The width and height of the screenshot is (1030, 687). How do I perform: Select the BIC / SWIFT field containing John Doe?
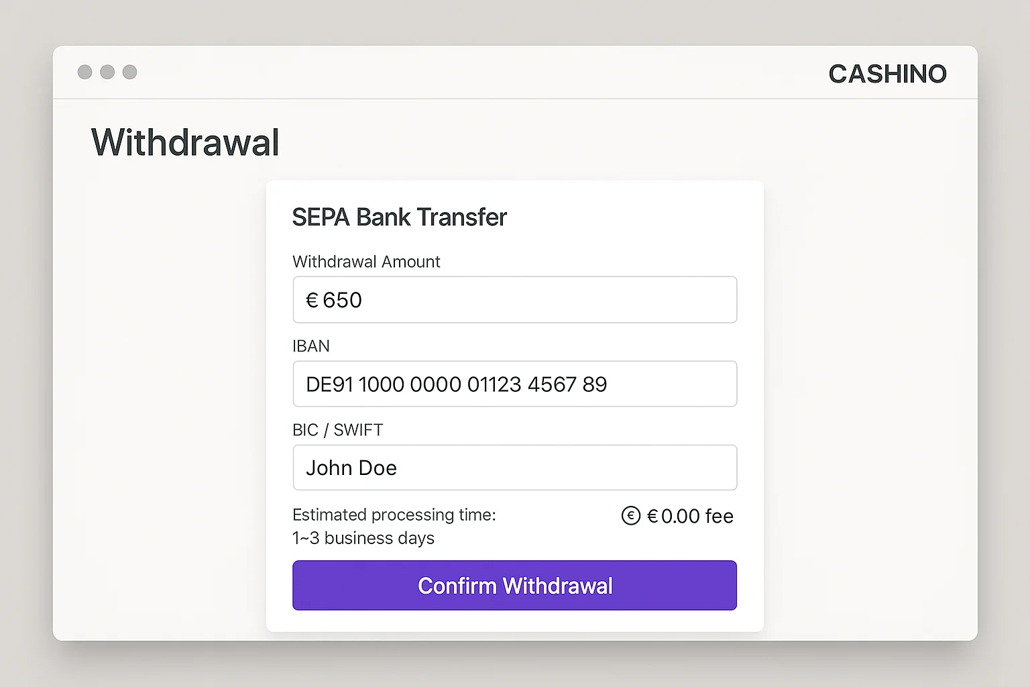(514, 468)
